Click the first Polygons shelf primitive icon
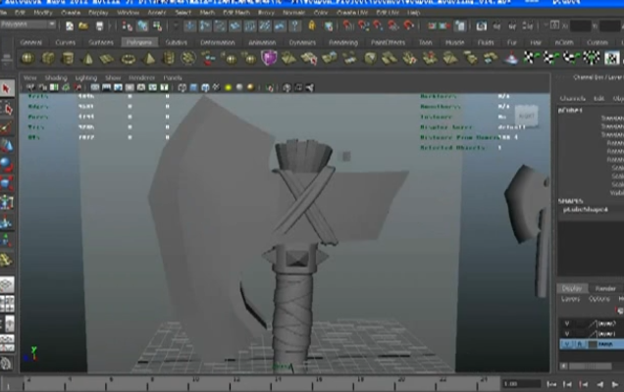Viewport: 624px width, 392px height. (x=28, y=59)
